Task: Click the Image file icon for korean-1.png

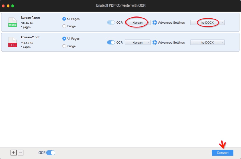Action: tap(12, 22)
